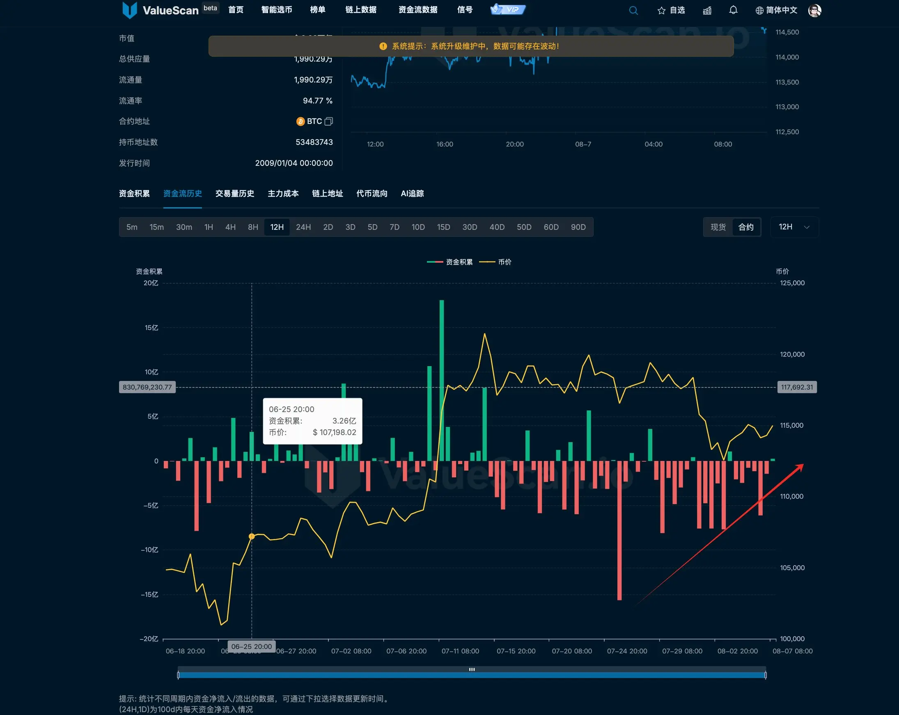This screenshot has width=899, height=715.
Task: Switch to 资金积累 tab
Action: [134, 193]
